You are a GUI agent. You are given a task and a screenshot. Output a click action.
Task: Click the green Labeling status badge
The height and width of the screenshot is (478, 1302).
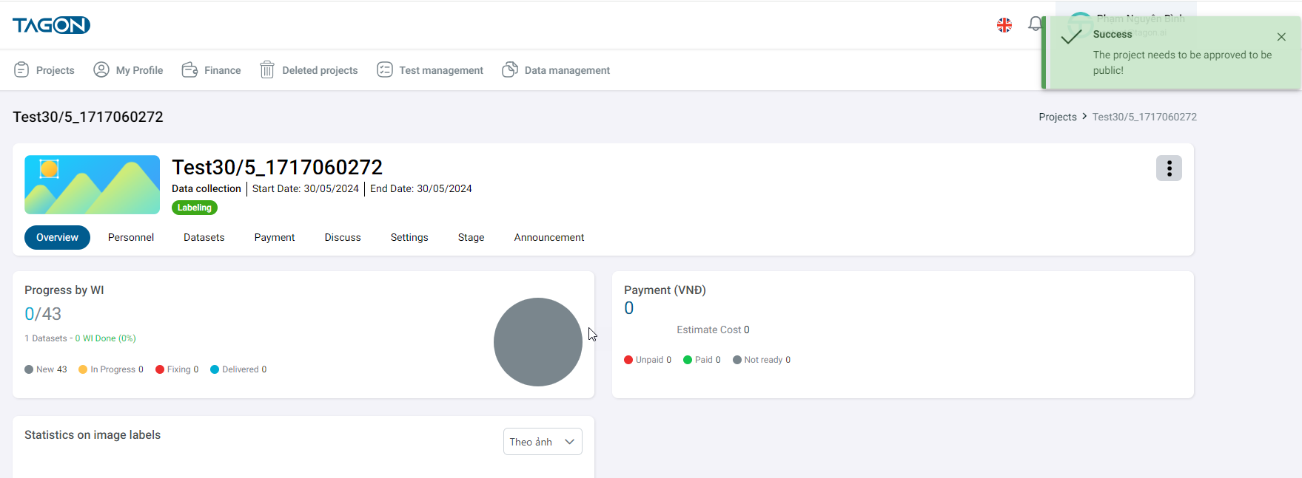pyautogui.click(x=195, y=208)
